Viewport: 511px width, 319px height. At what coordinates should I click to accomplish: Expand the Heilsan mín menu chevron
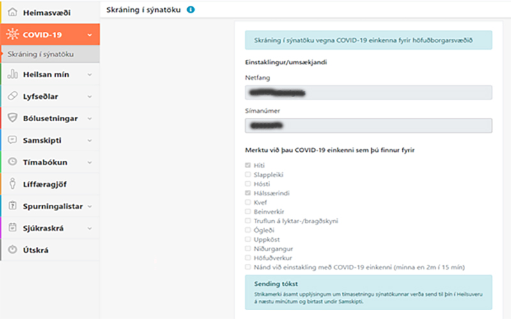(x=89, y=75)
